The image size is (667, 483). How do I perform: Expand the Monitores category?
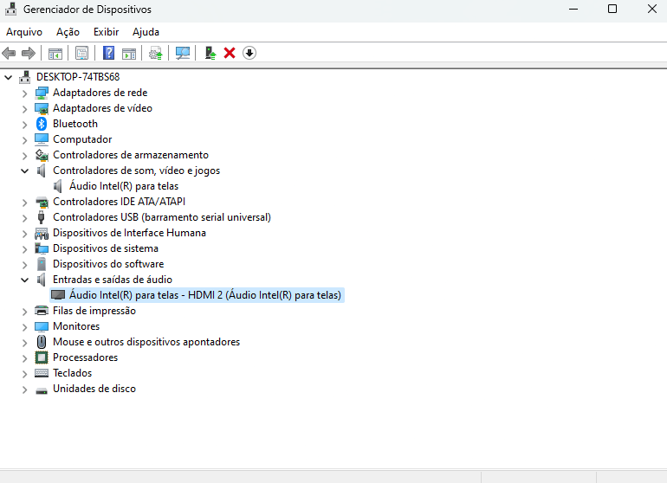(24, 327)
